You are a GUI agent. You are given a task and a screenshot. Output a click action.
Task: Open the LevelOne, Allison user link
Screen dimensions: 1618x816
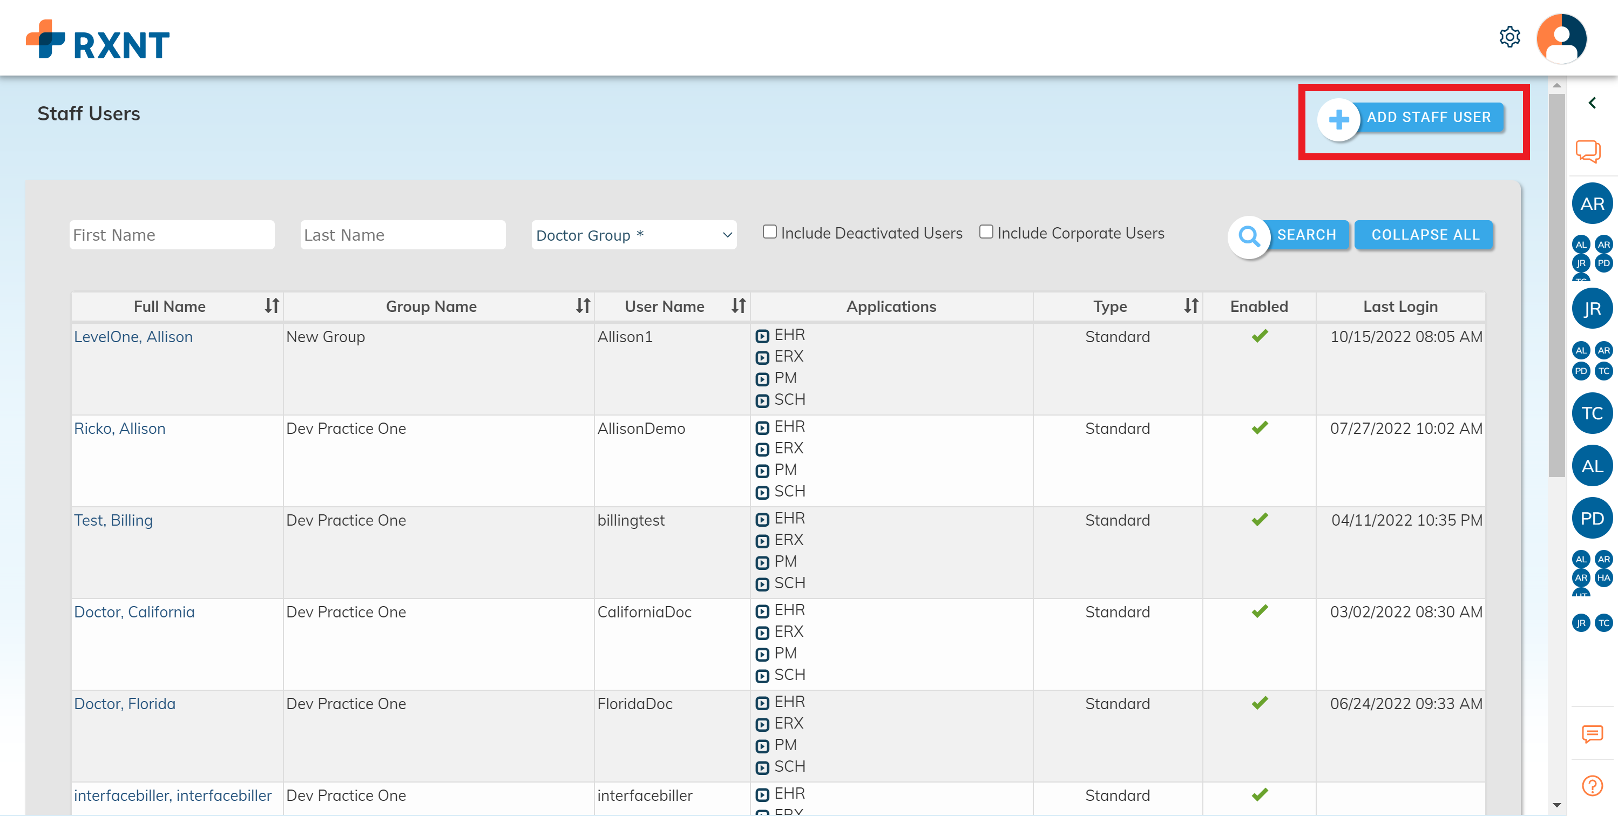click(133, 336)
